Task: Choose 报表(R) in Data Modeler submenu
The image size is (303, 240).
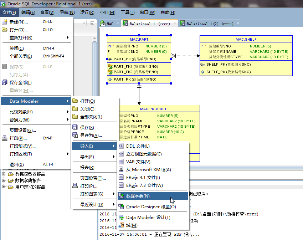Action: click(x=94, y=167)
